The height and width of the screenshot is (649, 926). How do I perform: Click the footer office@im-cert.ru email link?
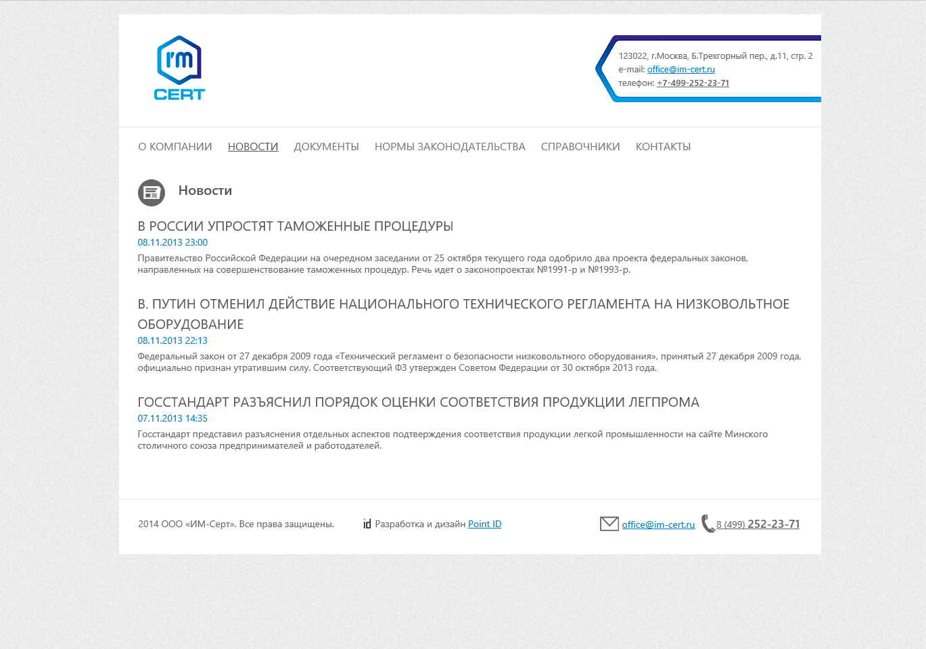pos(658,525)
